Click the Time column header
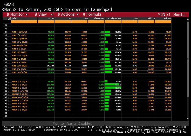Viewport: 191px width, 136px height. [136, 18]
